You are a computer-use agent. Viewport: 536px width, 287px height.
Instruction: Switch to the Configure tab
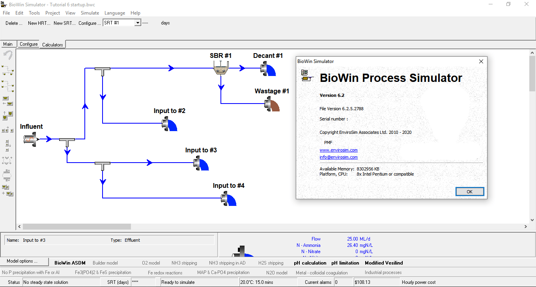[29, 44]
